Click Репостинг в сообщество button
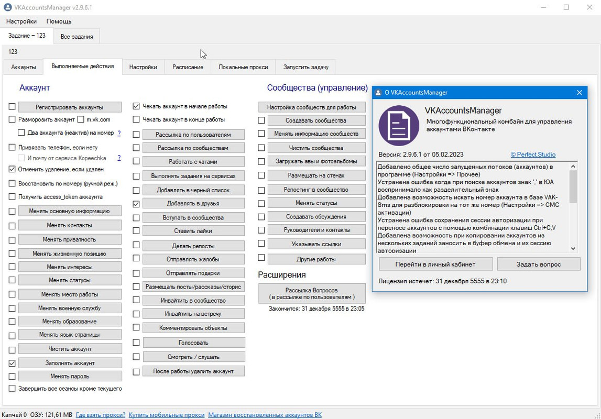This screenshot has height=419, width=601. [316, 190]
